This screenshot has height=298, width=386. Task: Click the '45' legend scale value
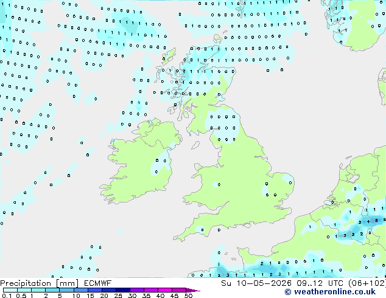coord(174,296)
